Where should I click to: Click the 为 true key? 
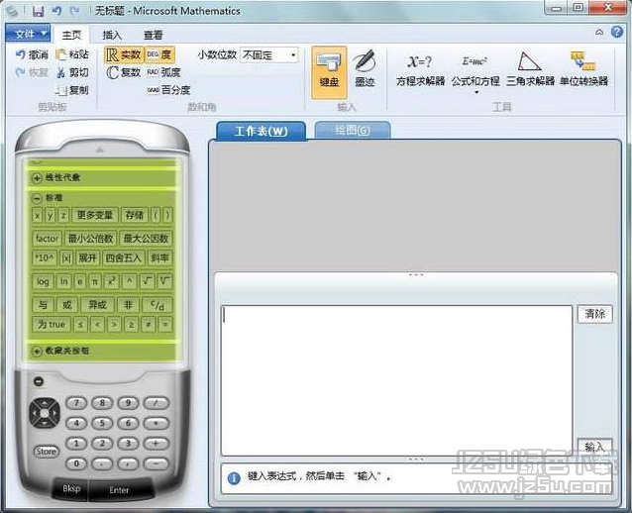(x=52, y=325)
